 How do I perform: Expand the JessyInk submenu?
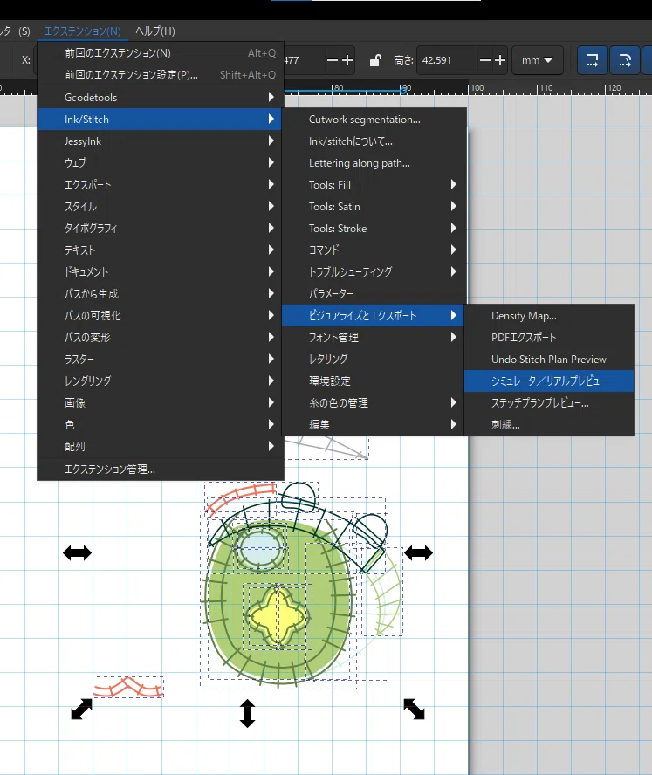(160, 141)
